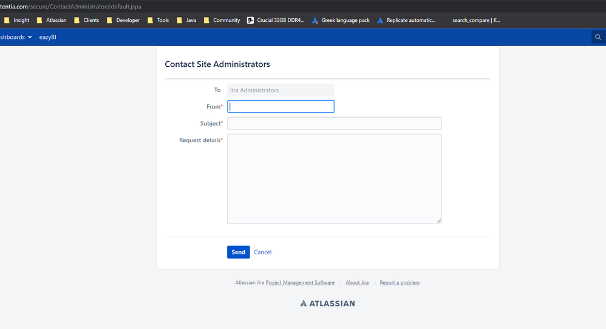Open the Project Management Software link
606x329 pixels.
300,283
